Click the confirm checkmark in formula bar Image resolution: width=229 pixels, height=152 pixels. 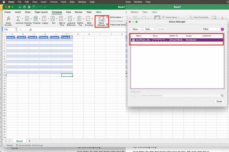tap(25, 30)
